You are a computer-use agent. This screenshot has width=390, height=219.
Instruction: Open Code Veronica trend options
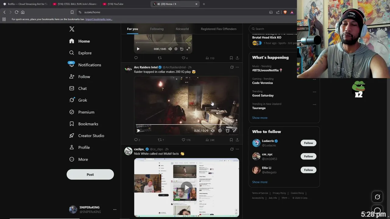pos(314,79)
